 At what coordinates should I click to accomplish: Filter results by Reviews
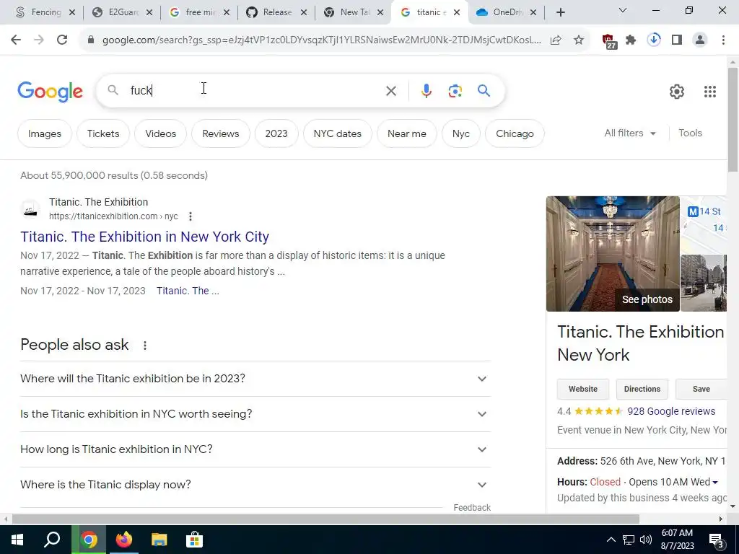click(221, 133)
